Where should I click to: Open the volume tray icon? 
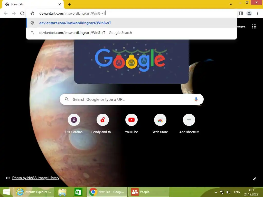(228, 192)
